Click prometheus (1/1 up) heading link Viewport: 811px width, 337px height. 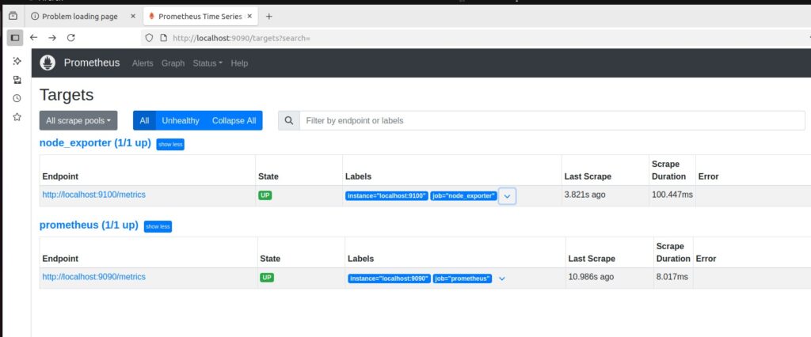(x=89, y=225)
